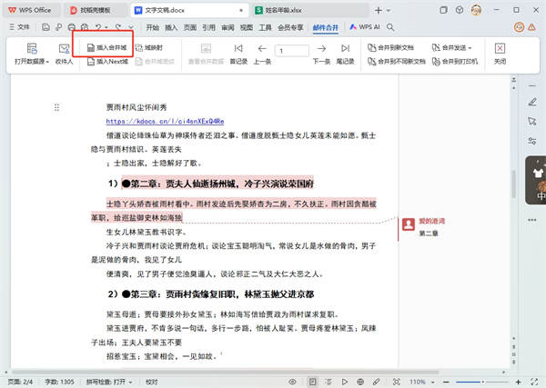The height and width of the screenshot is (388, 546).
Task: Click the undo arrow
Action: (x=98, y=27)
